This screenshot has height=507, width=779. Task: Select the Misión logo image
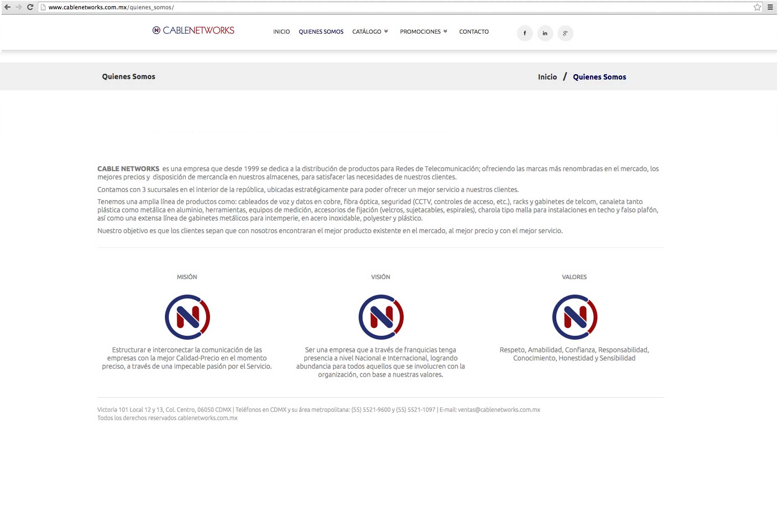[187, 317]
